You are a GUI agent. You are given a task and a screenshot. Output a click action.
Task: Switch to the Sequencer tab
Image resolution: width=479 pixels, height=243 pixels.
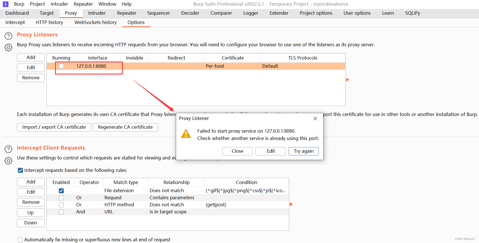[159, 13]
